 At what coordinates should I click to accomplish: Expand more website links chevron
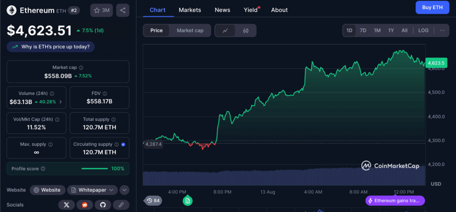click(x=125, y=190)
